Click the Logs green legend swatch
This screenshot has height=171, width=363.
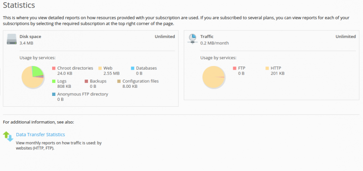54,81
